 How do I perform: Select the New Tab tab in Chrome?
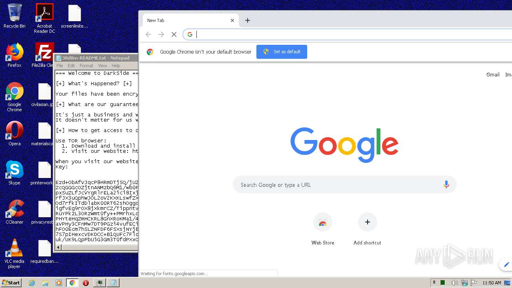tap(190, 20)
